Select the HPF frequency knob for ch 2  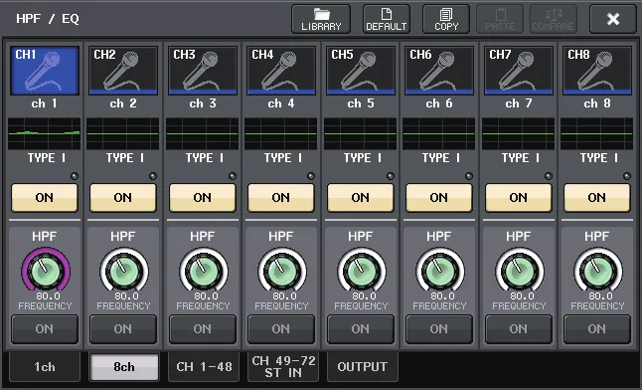click(124, 271)
